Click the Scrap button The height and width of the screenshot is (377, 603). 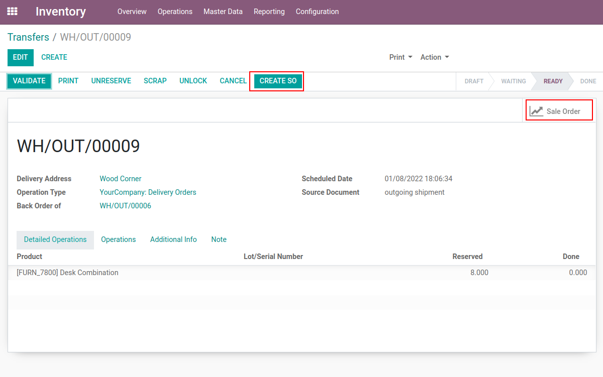click(x=155, y=81)
